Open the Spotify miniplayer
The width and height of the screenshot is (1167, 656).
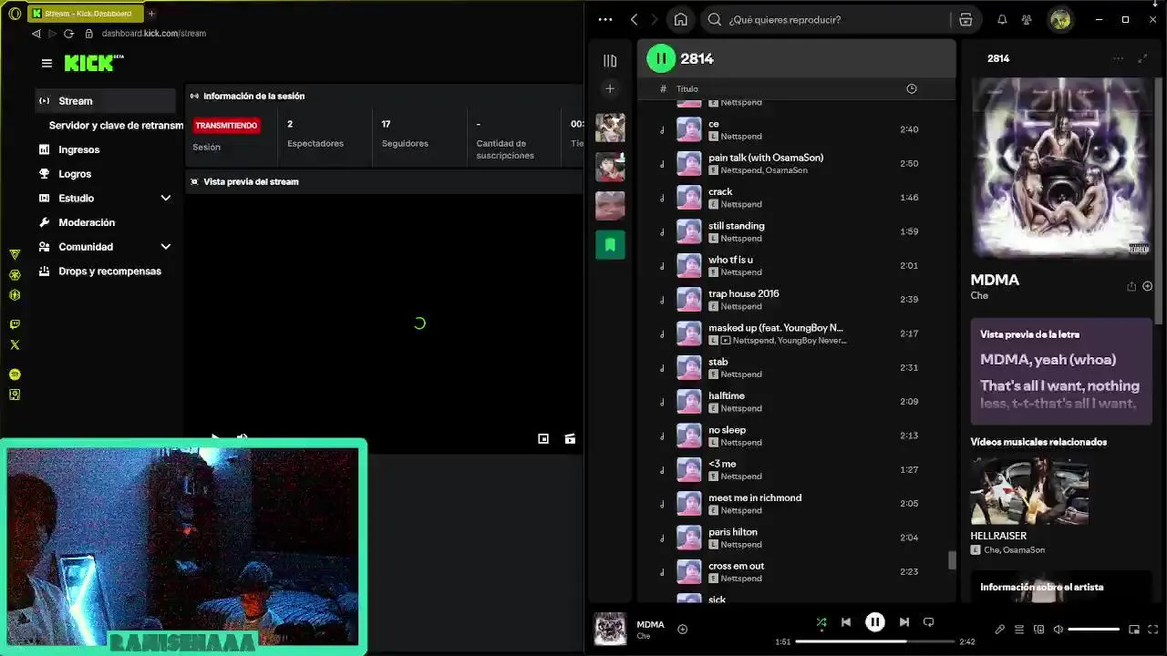tap(1134, 629)
